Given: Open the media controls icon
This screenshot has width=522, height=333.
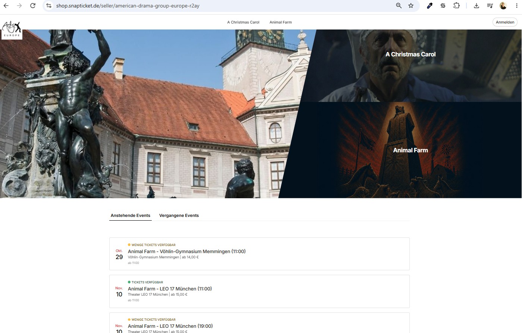Looking at the screenshot, I should coord(490,6).
